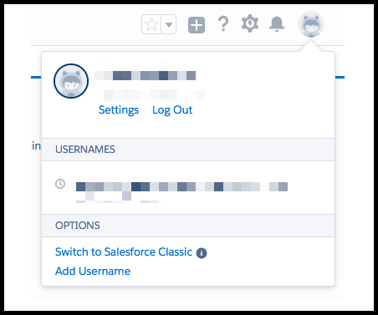Click partially hidden "in" text behind panel
The width and height of the screenshot is (378, 315).
click(x=36, y=146)
